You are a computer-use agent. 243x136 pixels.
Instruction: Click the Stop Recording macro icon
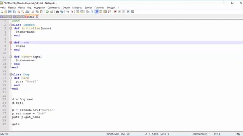coord(120,12)
